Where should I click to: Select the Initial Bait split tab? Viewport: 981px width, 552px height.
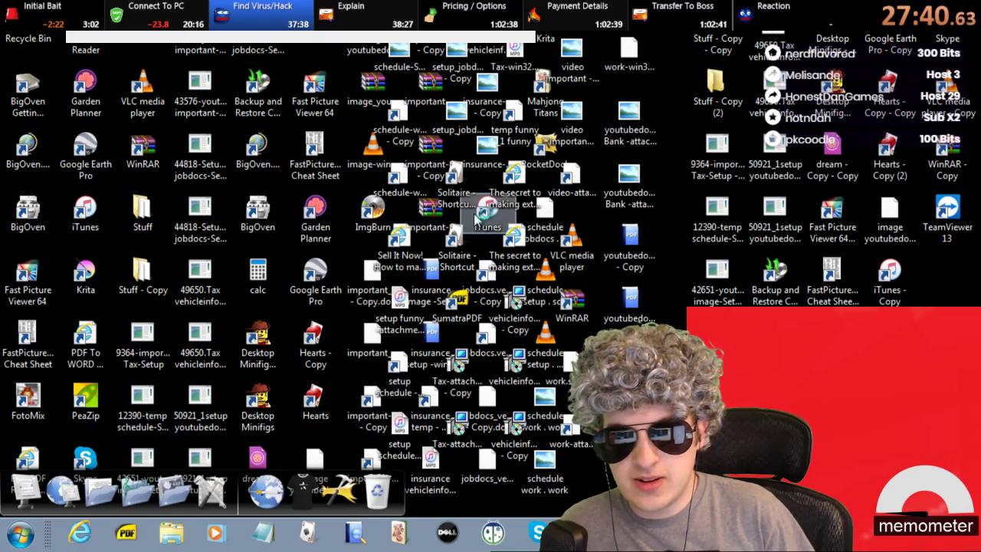(x=52, y=15)
